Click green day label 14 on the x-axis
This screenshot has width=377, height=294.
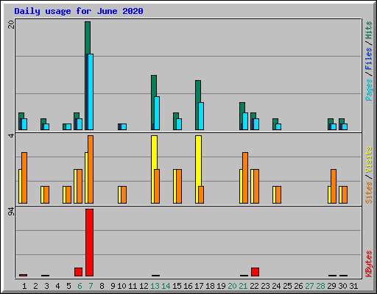(166, 286)
